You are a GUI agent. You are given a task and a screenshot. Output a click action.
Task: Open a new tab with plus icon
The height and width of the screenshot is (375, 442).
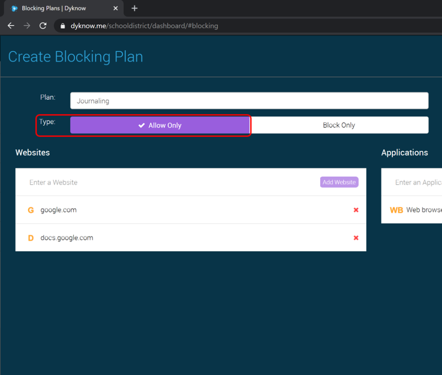point(134,8)
